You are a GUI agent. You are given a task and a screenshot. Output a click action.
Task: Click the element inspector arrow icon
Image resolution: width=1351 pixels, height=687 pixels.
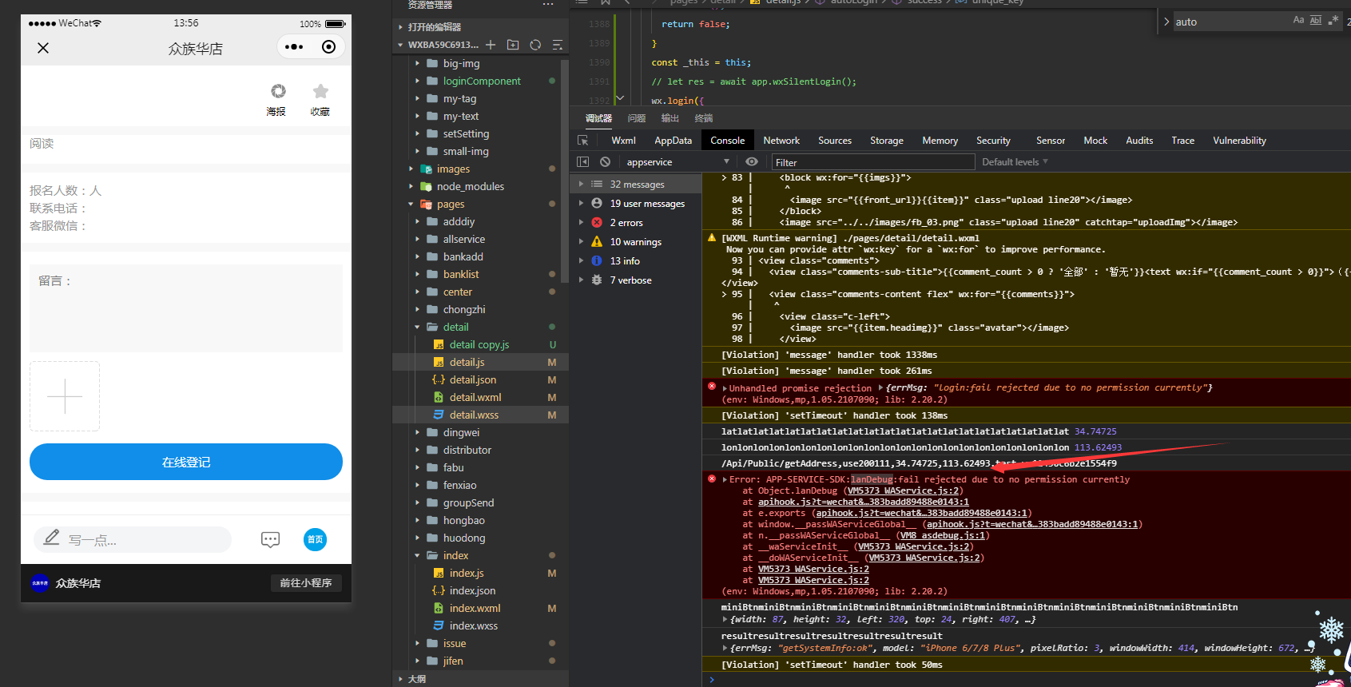(583, 141)
